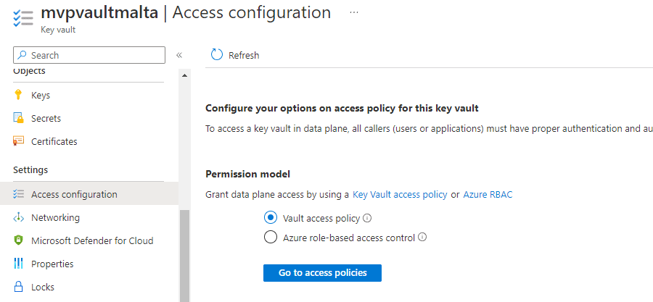Screen dimensions: 653x302
Task: Click the Networking icon
Action: point(19,217)
